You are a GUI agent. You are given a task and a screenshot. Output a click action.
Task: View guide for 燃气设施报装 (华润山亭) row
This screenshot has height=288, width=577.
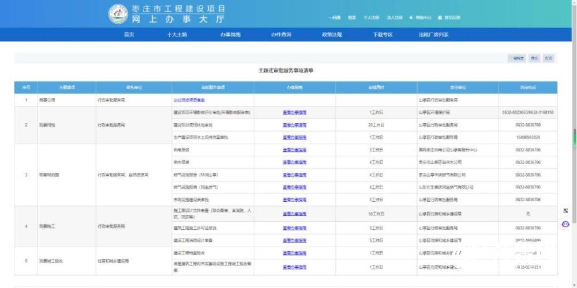(294, 175)
